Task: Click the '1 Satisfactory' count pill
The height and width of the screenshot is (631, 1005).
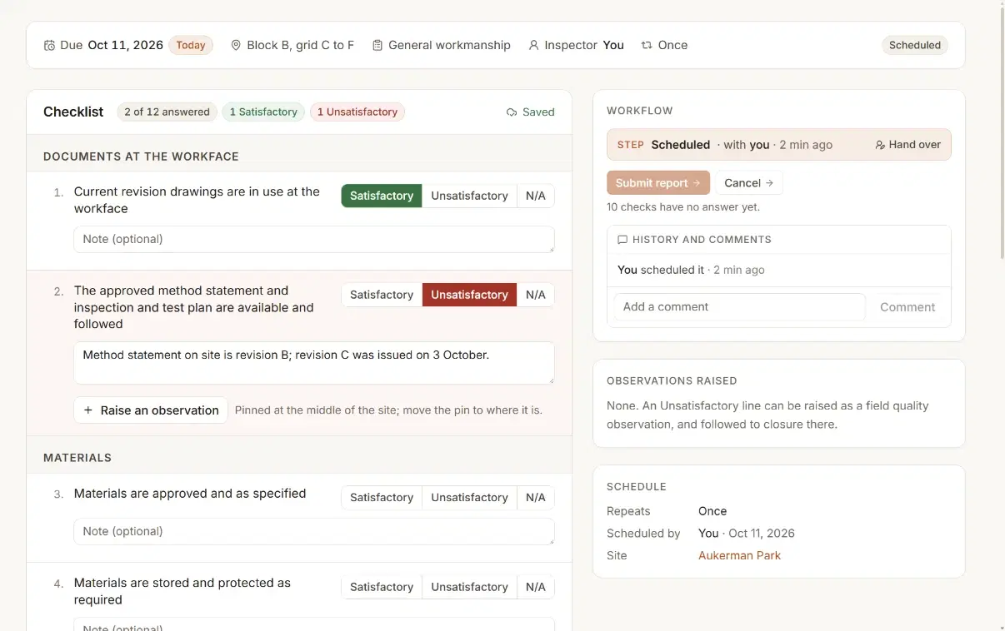Action: click(x=263, y=112)
